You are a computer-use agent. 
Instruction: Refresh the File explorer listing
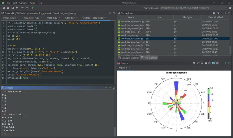(217, 13)
